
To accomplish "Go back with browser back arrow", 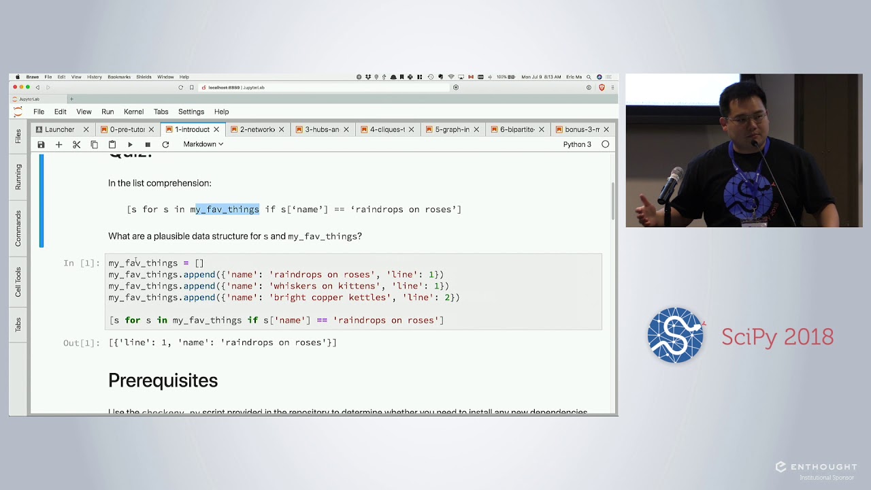I will (37, 87).
